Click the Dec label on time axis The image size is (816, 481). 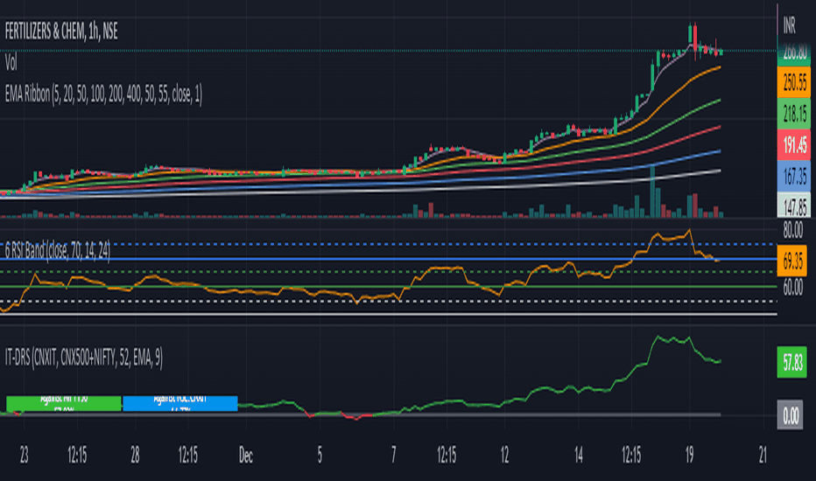coord(246,456)
